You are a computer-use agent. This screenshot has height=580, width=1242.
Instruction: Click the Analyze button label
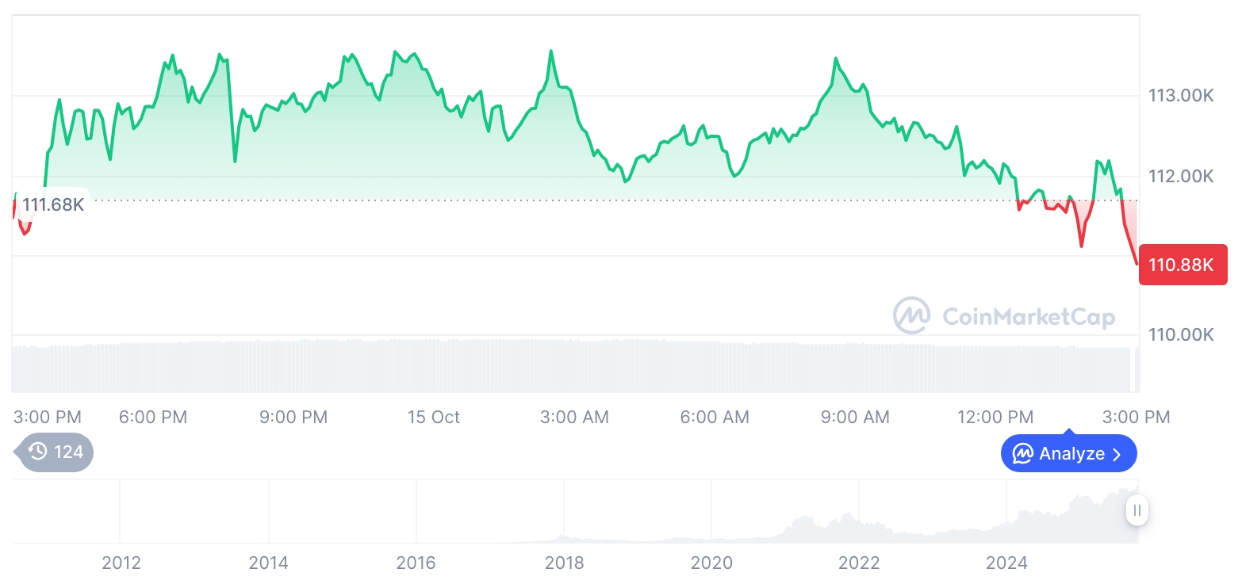click(1071, 454)
